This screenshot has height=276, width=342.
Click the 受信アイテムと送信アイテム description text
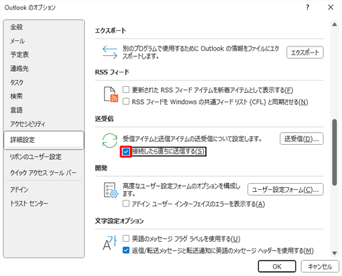coord(192,139)
